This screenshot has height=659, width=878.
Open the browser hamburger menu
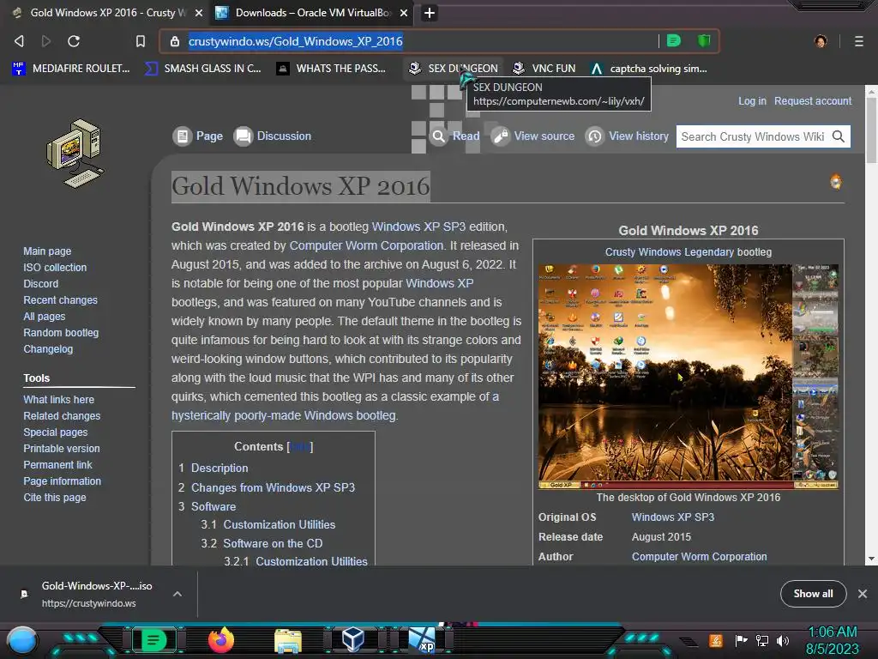tap(859, 41)
